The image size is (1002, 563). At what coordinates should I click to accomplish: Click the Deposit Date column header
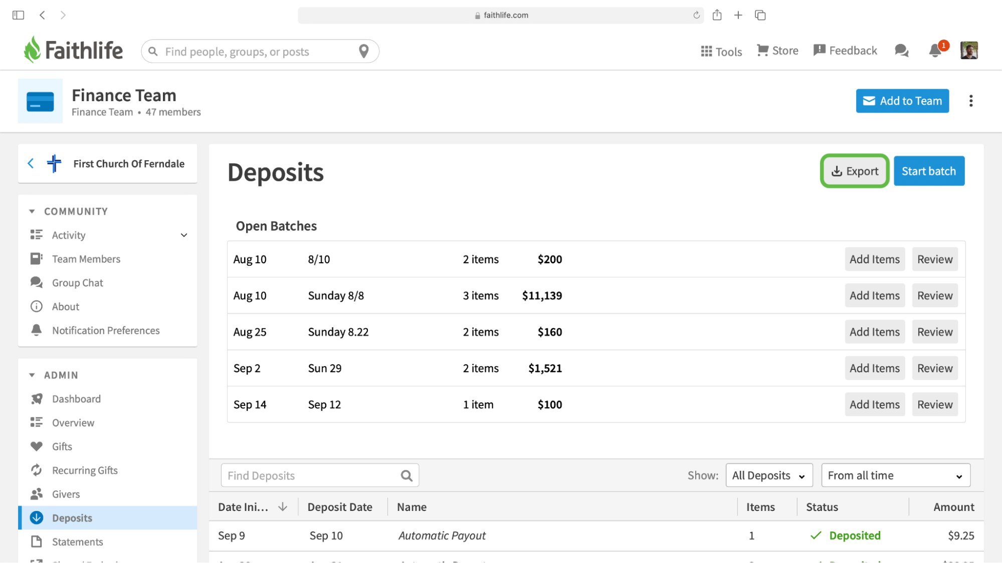coord(340,507)
